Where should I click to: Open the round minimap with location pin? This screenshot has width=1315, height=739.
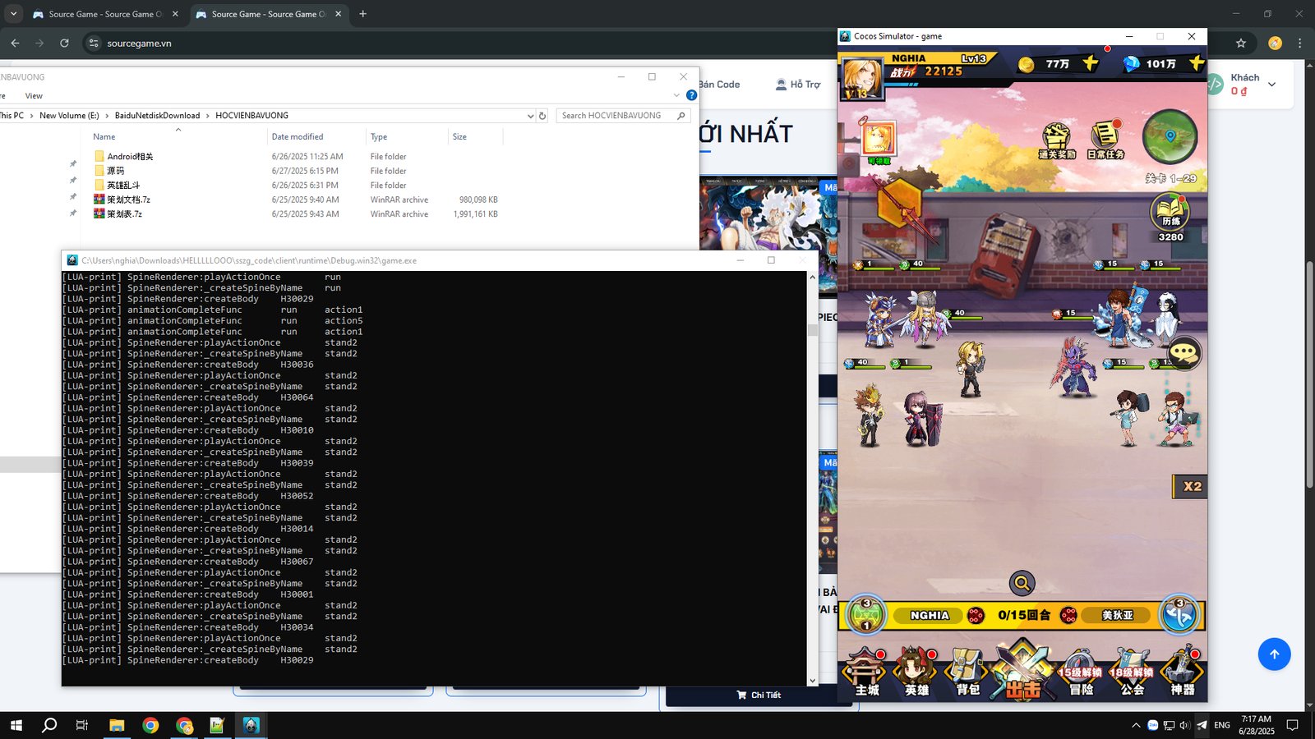pyautogui.click(x=1170, y=136)
